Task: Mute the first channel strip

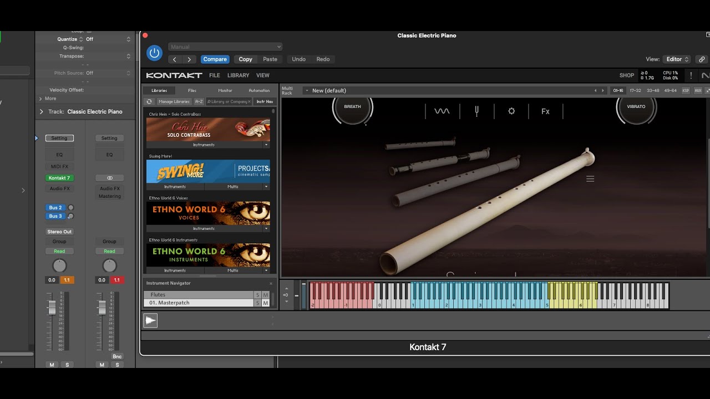Action: point(52,365)
